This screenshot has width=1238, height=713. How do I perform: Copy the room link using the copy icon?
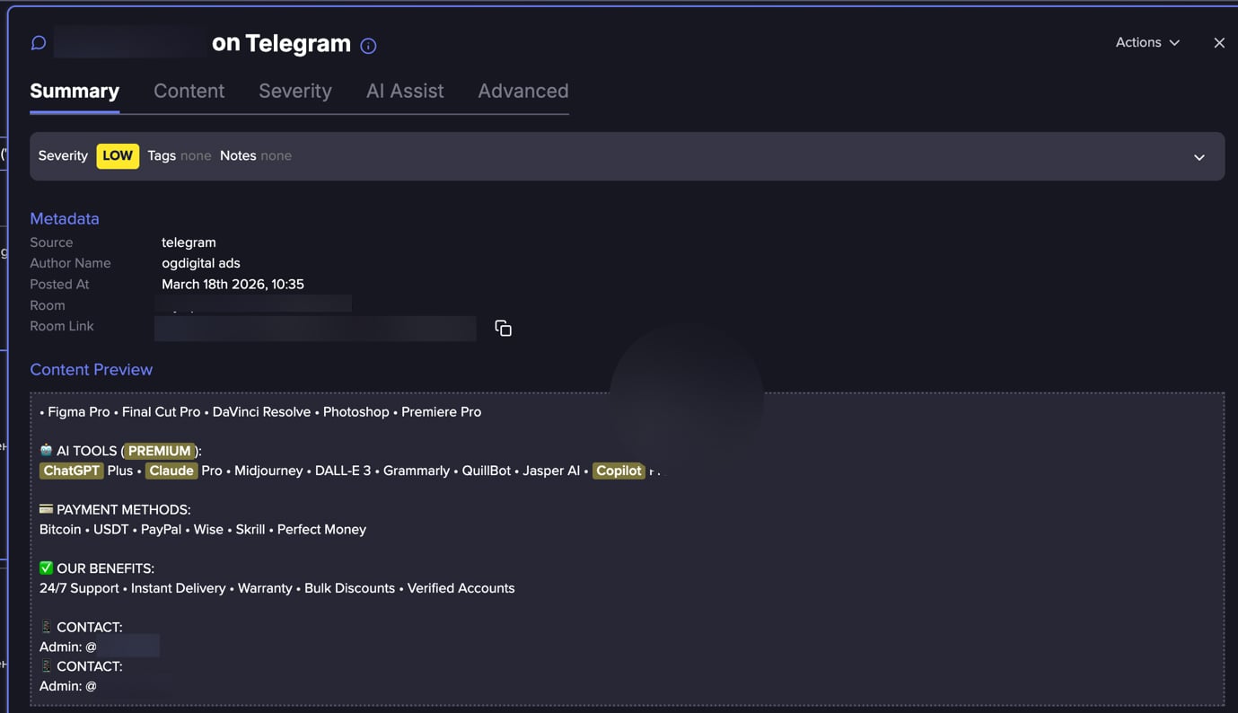[503, 328]
